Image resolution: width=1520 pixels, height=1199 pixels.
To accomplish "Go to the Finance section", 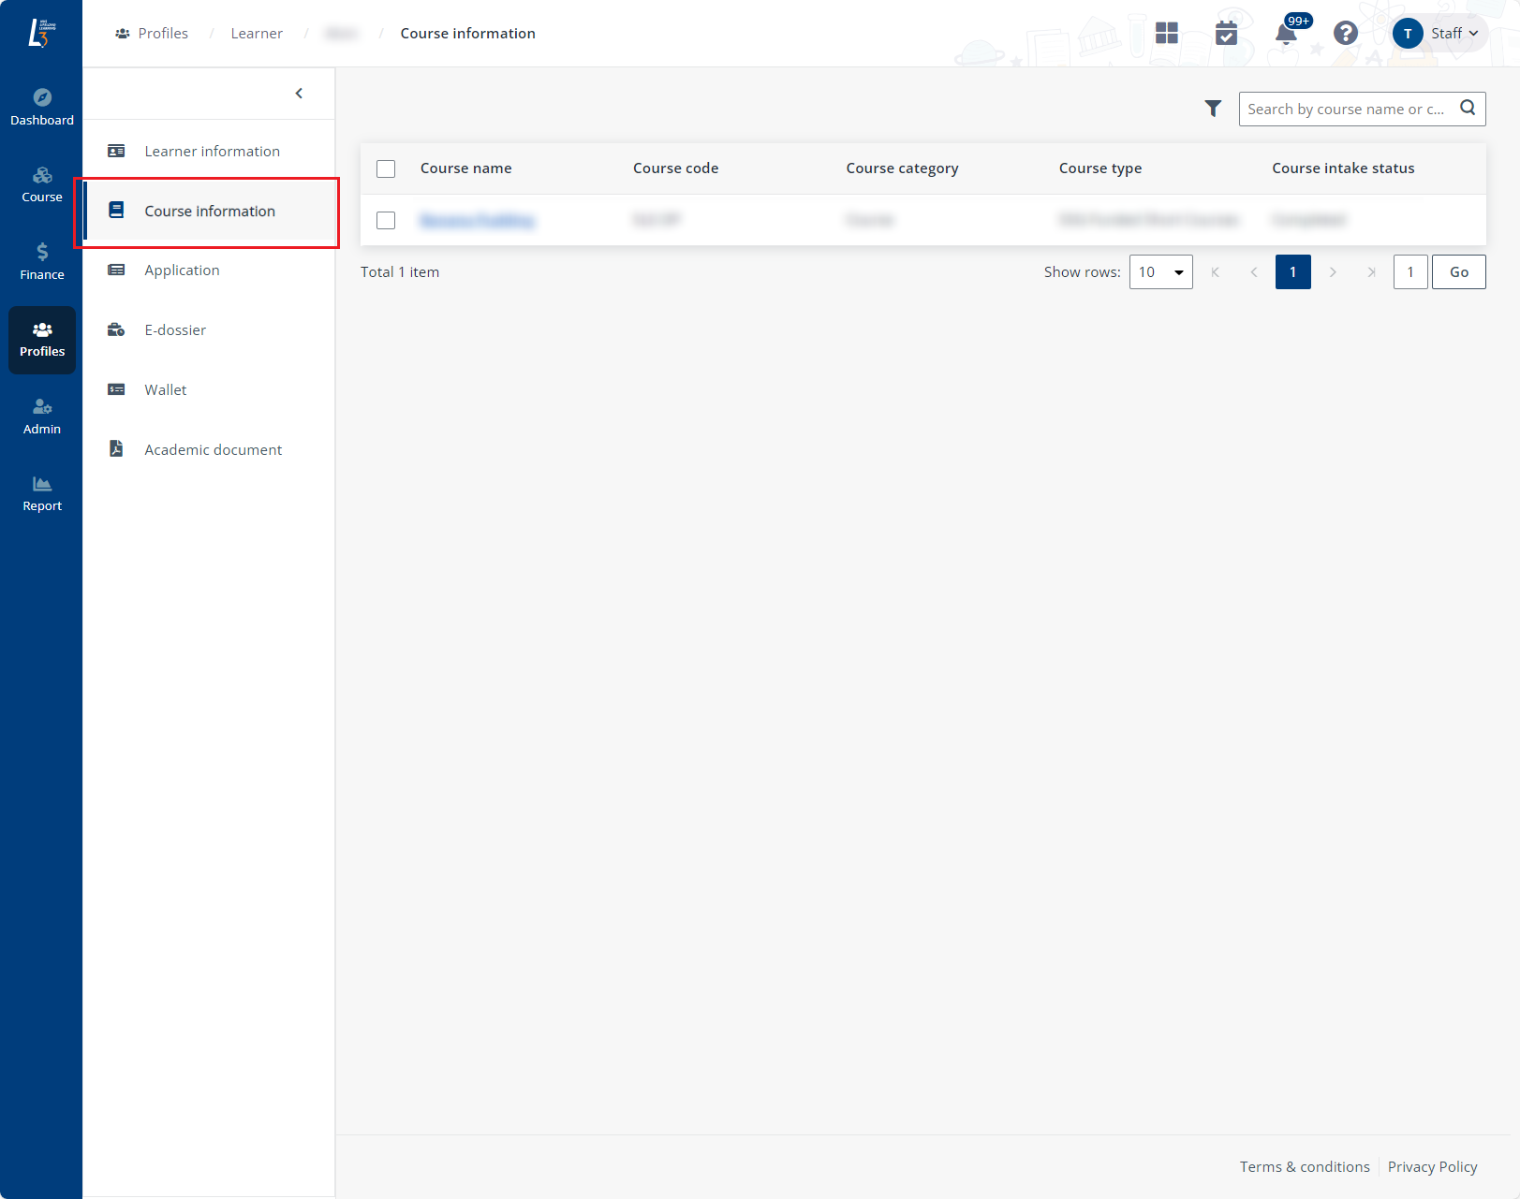I will (42, 262).
